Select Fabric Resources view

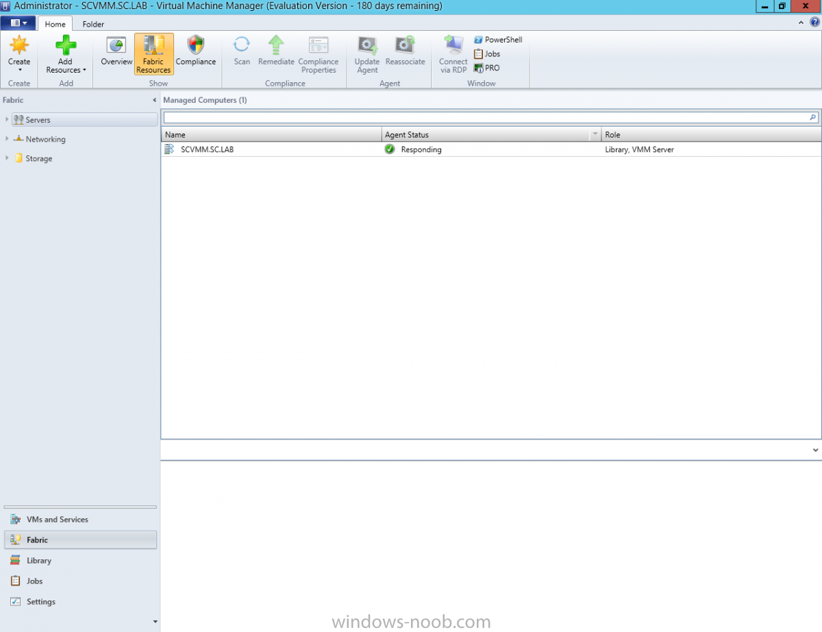tap(153, 54)
